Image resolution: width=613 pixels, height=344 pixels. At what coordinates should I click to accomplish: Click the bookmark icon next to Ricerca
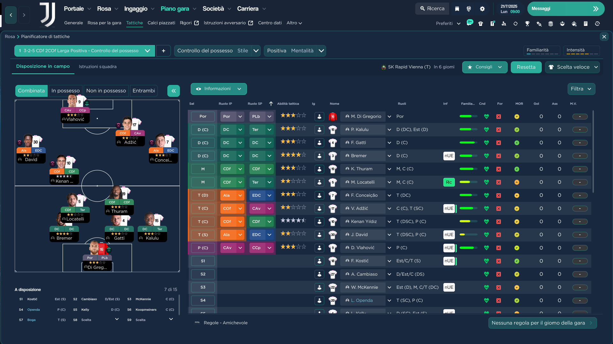click(457, 9)
